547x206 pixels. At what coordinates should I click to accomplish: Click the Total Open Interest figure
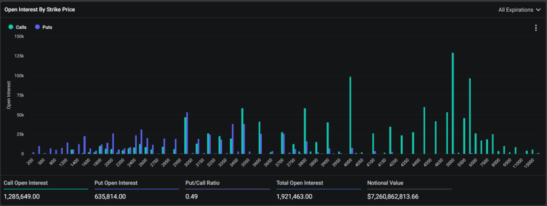click(294, 196)
